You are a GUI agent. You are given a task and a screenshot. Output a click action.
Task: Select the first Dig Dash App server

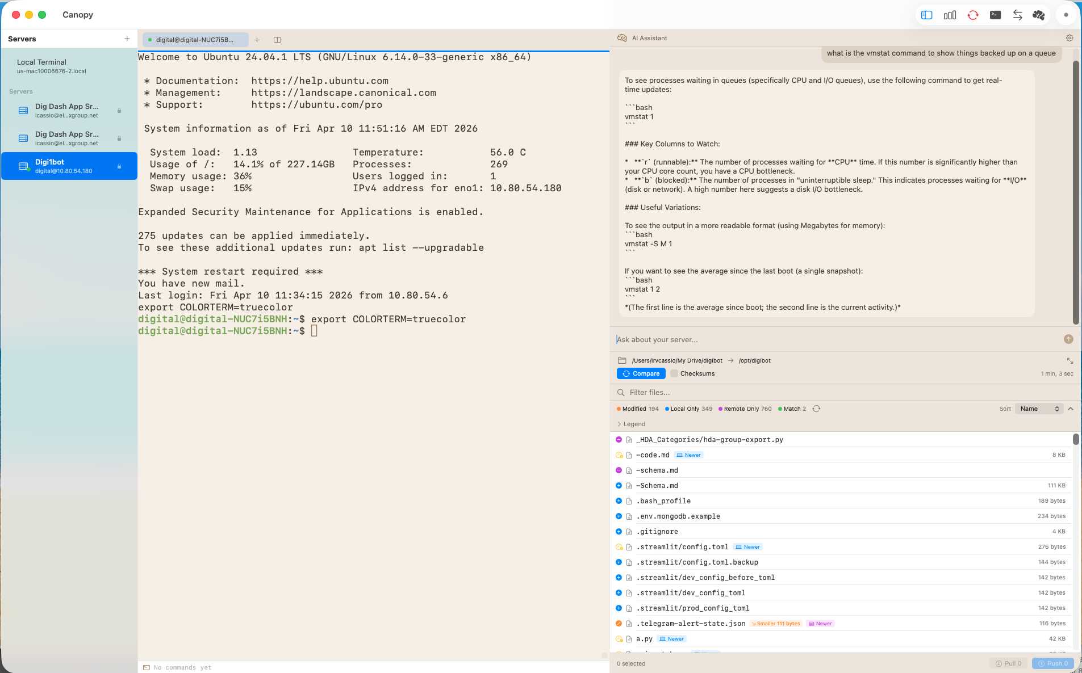69,111
